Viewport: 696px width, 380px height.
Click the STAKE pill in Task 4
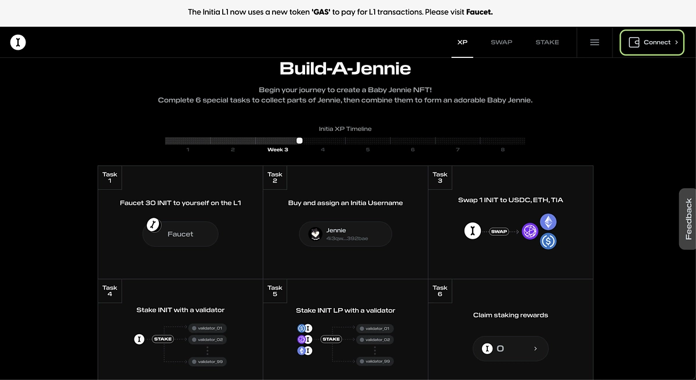(163, 339)
